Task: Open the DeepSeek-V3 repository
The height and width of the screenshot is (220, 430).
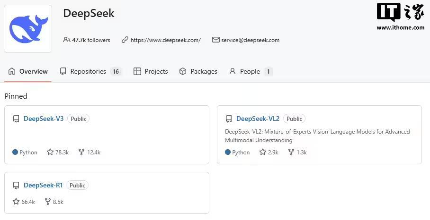Action: click(x=44, y=118)
